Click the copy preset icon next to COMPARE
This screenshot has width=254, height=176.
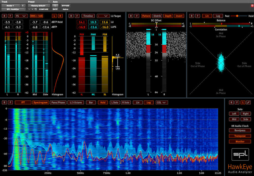click(36, 9)
